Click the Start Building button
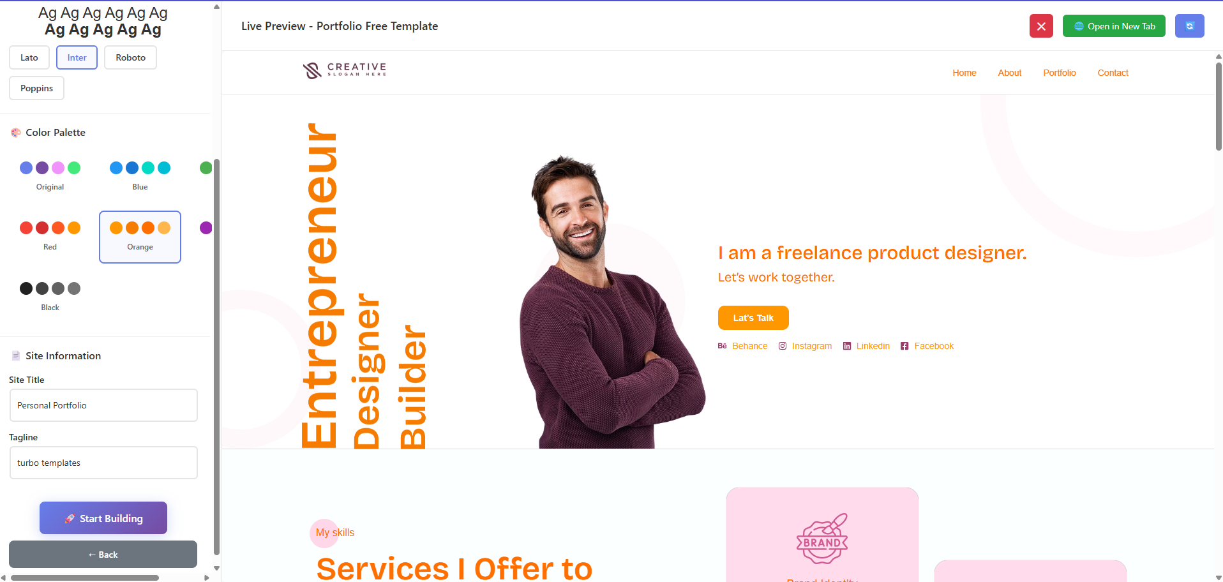This screenshot has width=1223, height=582. [x=103, y=518]
